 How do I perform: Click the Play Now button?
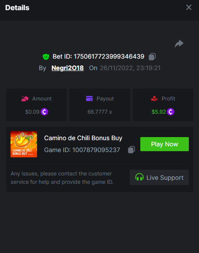[x=165, y=144]
